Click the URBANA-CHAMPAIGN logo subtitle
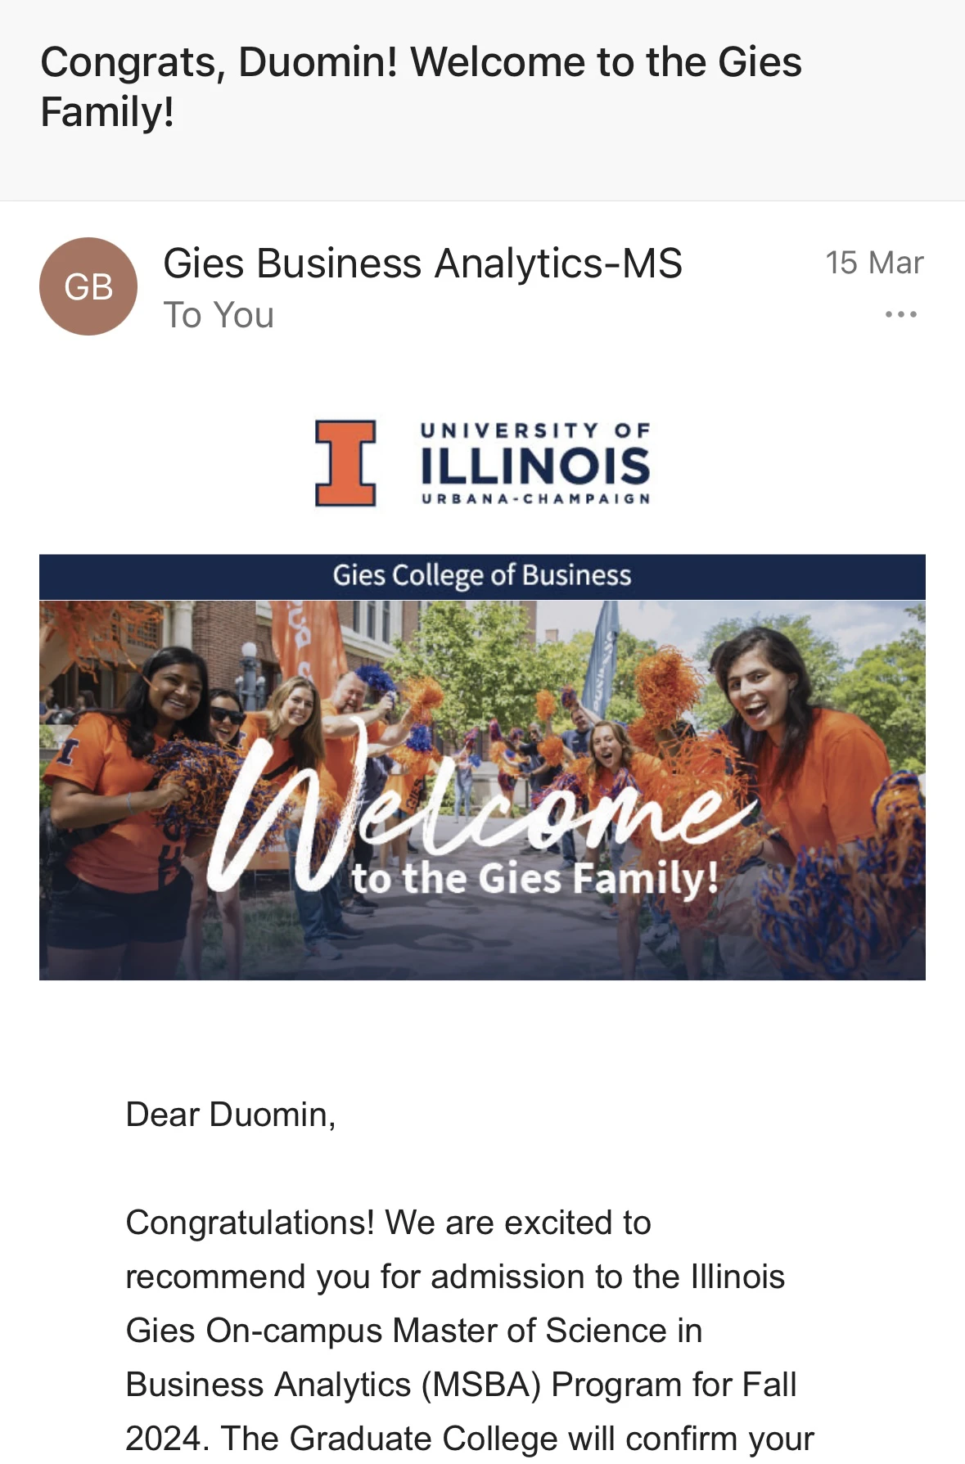The width and height of the screenshot is (965, 1464). tap(535, 498)
